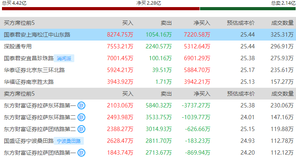This screenshot has width=296, height=157.
Task: Click cost price 25.13
Action: point(247,82)
